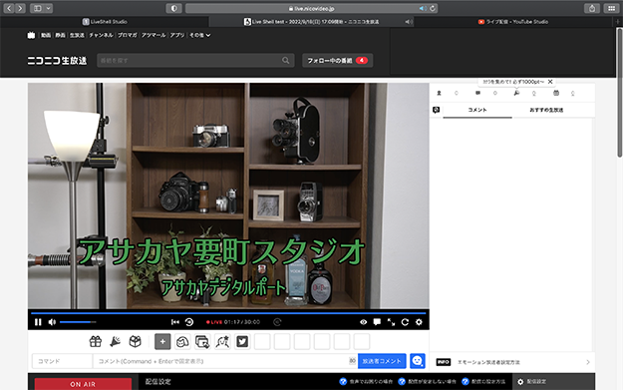
Task: Click the red ON AIR button
Action: (x=83, y=384)
